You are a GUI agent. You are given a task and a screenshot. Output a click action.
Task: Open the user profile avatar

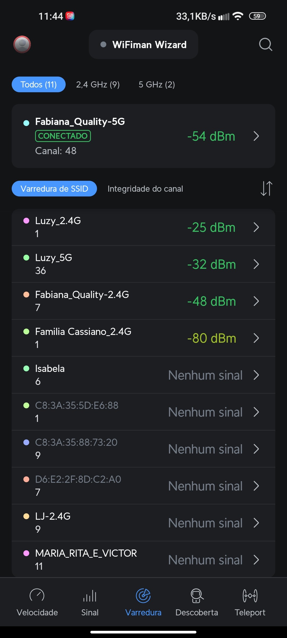(x=22, y=44)
